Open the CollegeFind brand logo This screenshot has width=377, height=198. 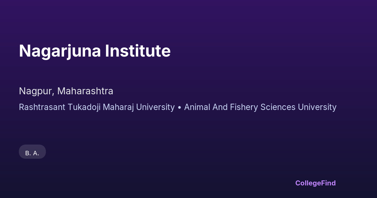[x=315, y=183]
